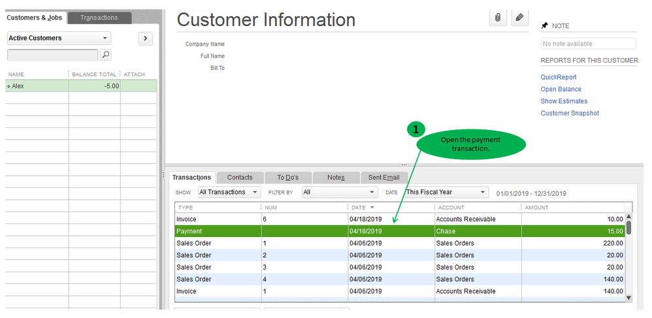Click the 10.00 invoice amount
This screenshot has width=652, height=318.
coord(615,219)
